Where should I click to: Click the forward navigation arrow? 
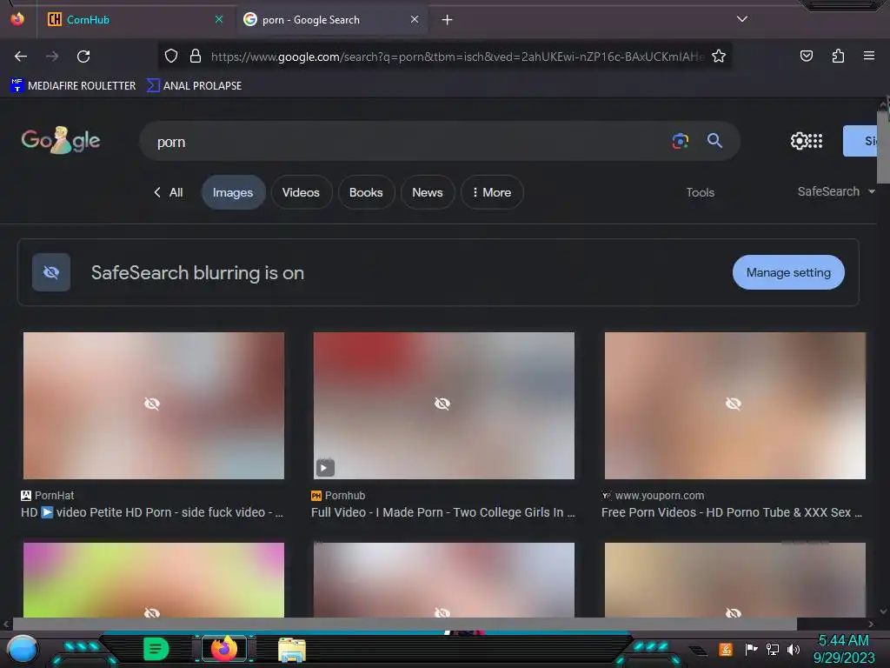click(52, 57)
